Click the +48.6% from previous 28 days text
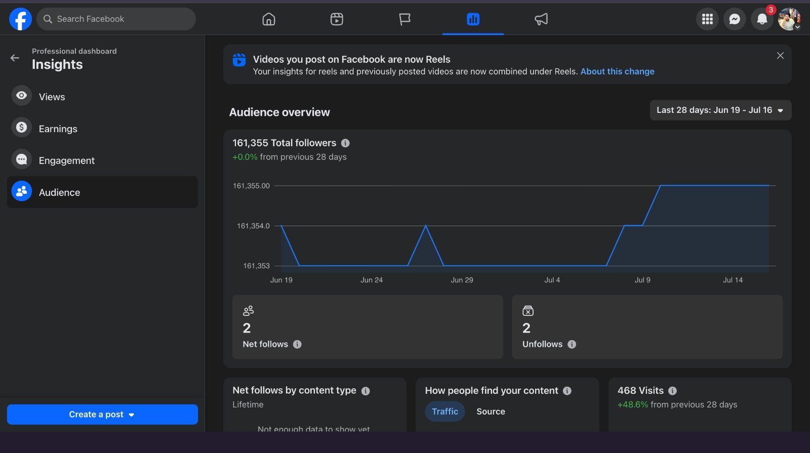This screenshot has height=453, width=810. (x=677, y=404)
